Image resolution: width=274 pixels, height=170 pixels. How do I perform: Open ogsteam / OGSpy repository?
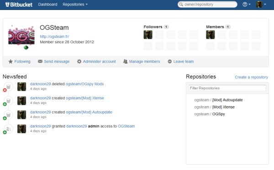click(x=210, y=114)
